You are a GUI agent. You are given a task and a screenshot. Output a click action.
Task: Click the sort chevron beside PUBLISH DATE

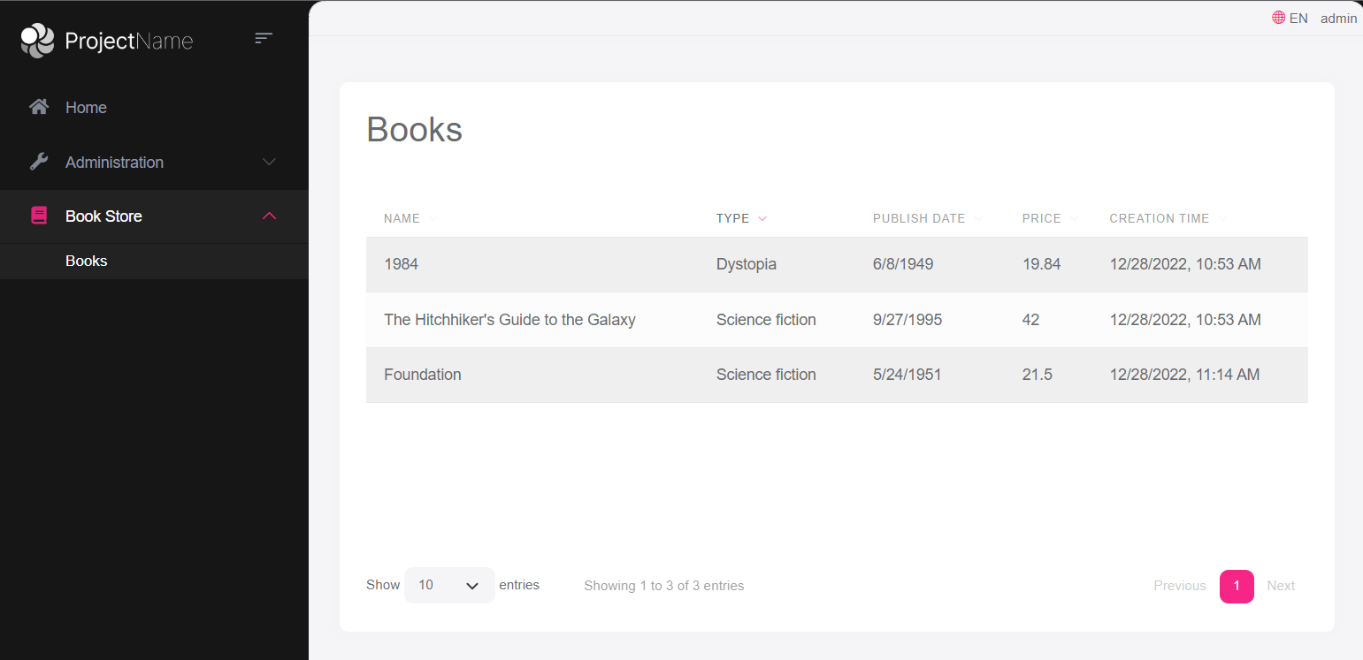[978, 218]
